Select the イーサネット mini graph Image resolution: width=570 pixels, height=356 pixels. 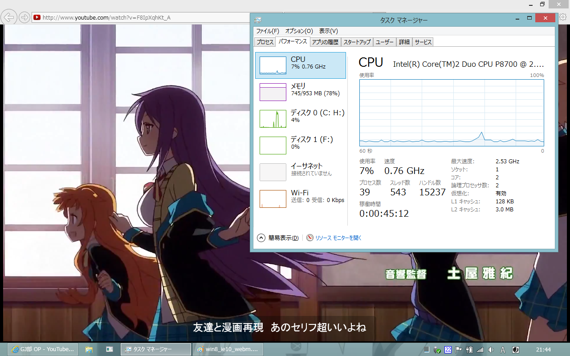pyautogui.click(x=273, y=172)
